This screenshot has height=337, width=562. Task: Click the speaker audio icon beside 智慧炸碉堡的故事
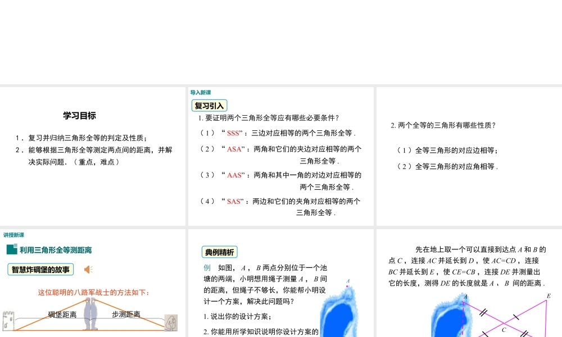coord(88,269)
